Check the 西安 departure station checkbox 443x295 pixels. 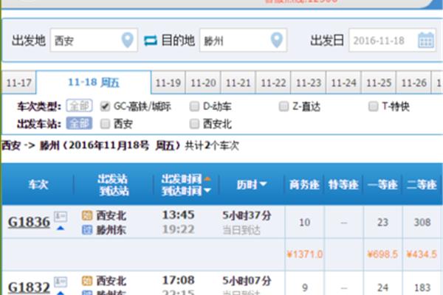click(105, 124)
